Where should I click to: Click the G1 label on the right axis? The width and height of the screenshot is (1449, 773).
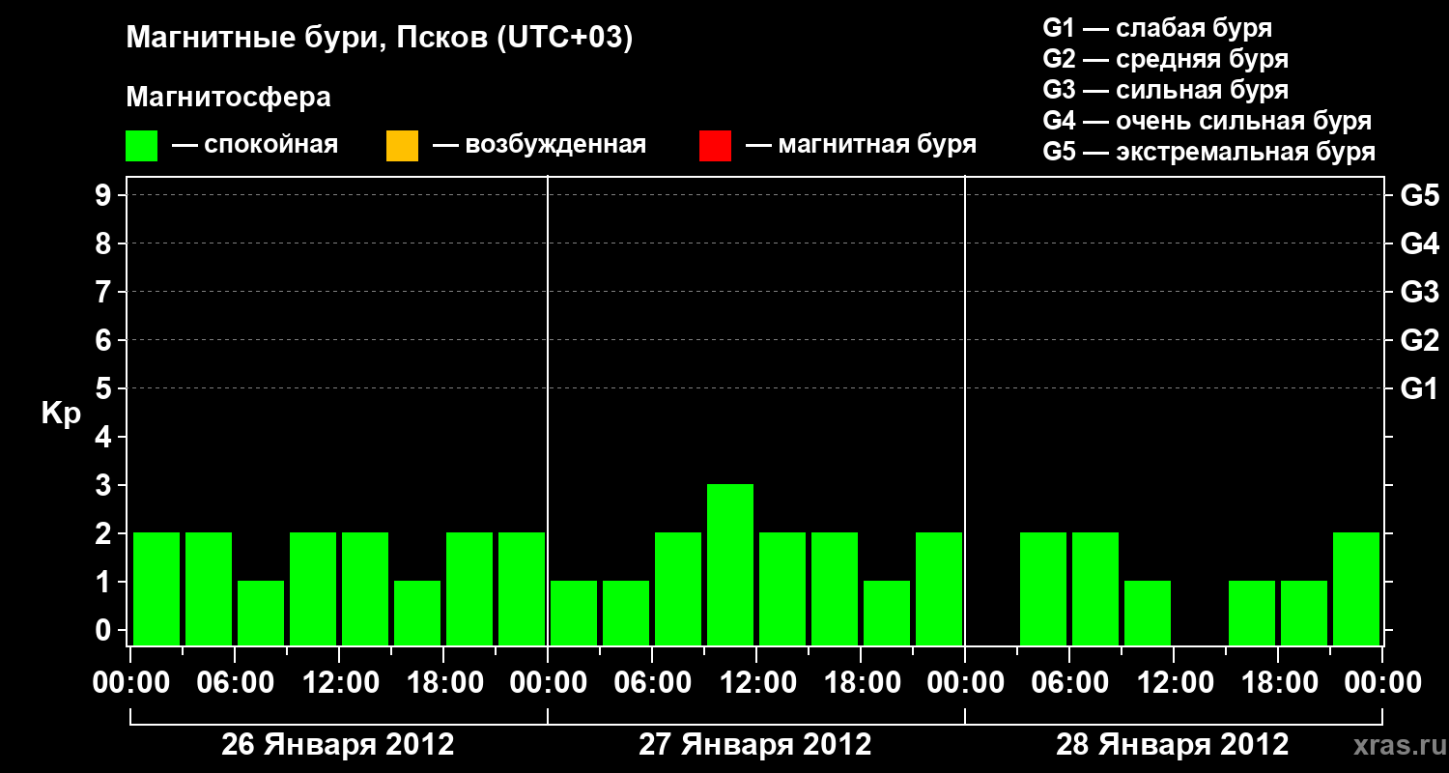[x=1419, y=388]
